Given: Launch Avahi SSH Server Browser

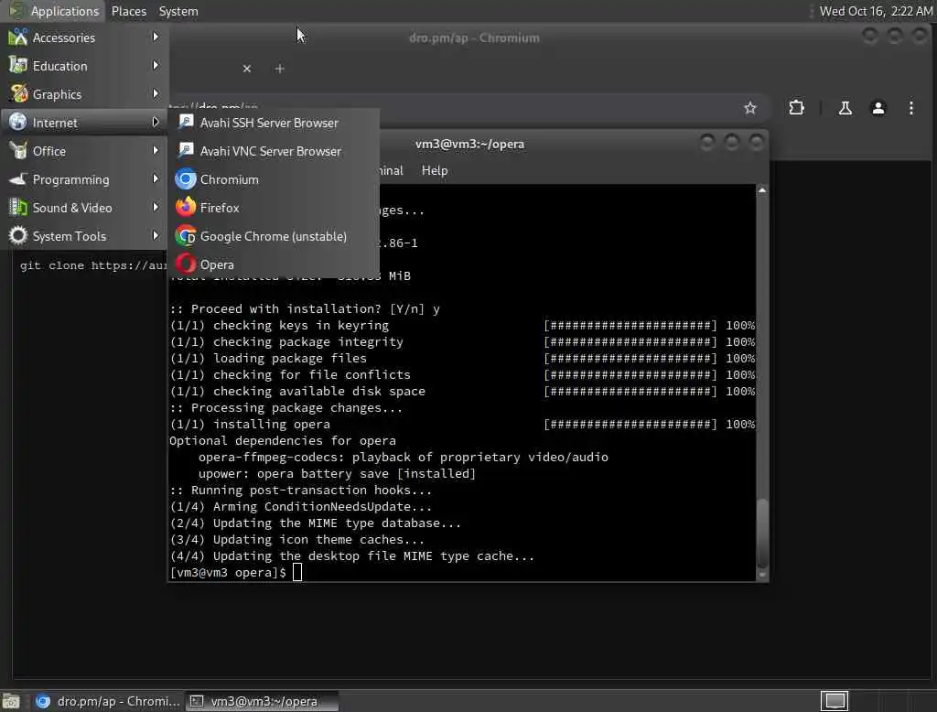Looking at the screenshot, I should click(x=274, y=123).
